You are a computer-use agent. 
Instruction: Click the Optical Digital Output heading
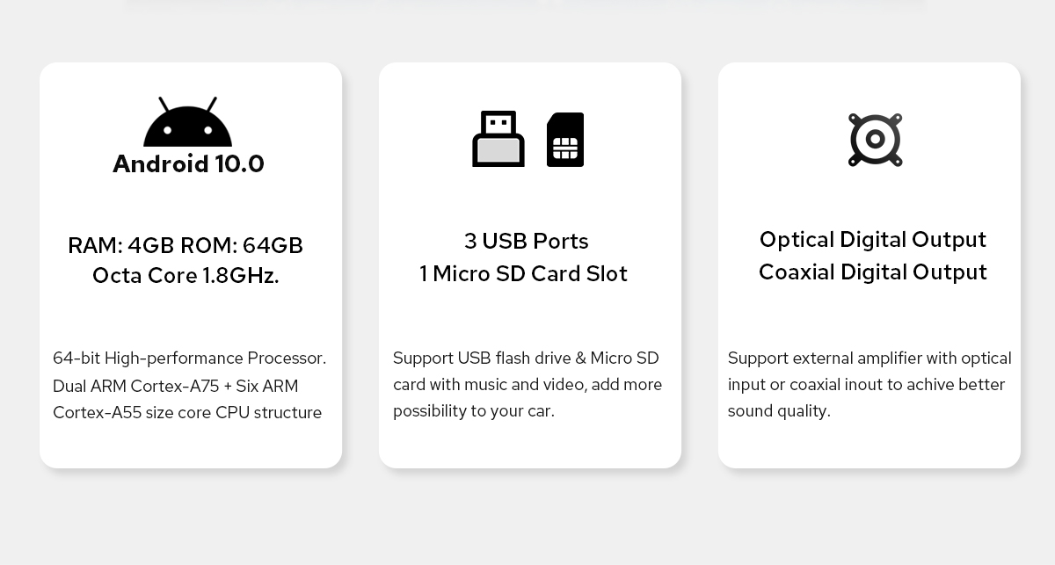pos(873,239)
